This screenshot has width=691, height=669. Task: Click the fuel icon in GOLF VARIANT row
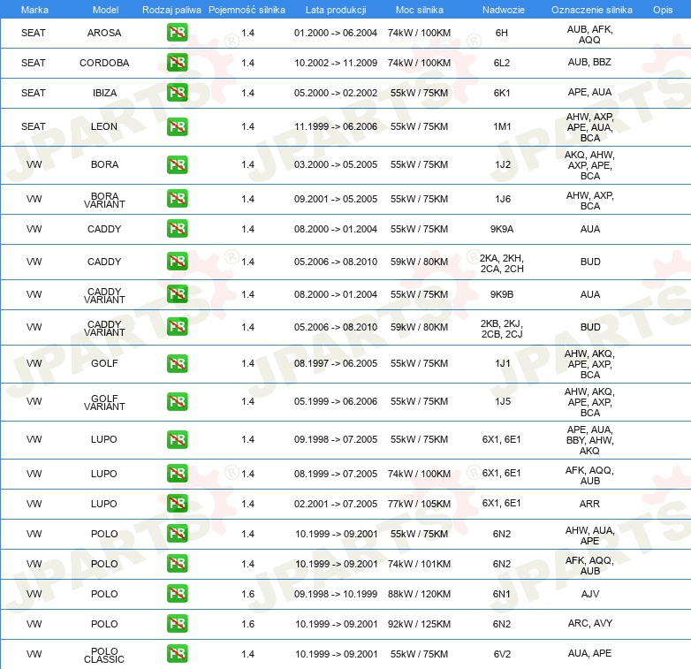tap(177, 401)
